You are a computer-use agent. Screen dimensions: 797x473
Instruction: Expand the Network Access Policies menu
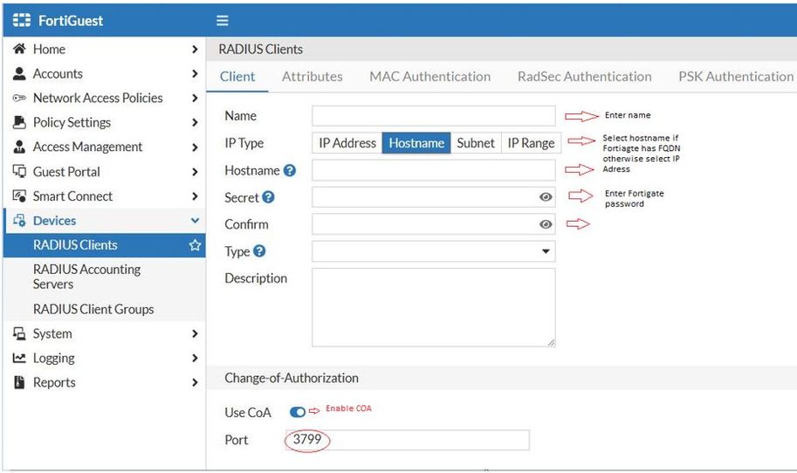(195, 99)
